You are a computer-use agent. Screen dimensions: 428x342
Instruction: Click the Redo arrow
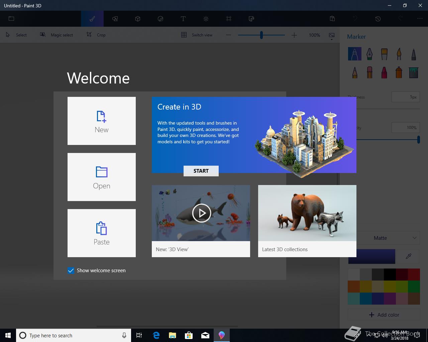pos(401,19)
